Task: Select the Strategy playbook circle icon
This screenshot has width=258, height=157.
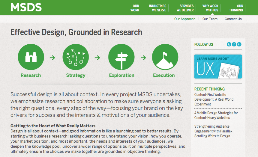Action: (x=76, y=57)
